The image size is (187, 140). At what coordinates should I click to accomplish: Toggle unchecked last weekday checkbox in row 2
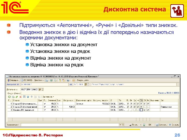click(x=148, y=107)
